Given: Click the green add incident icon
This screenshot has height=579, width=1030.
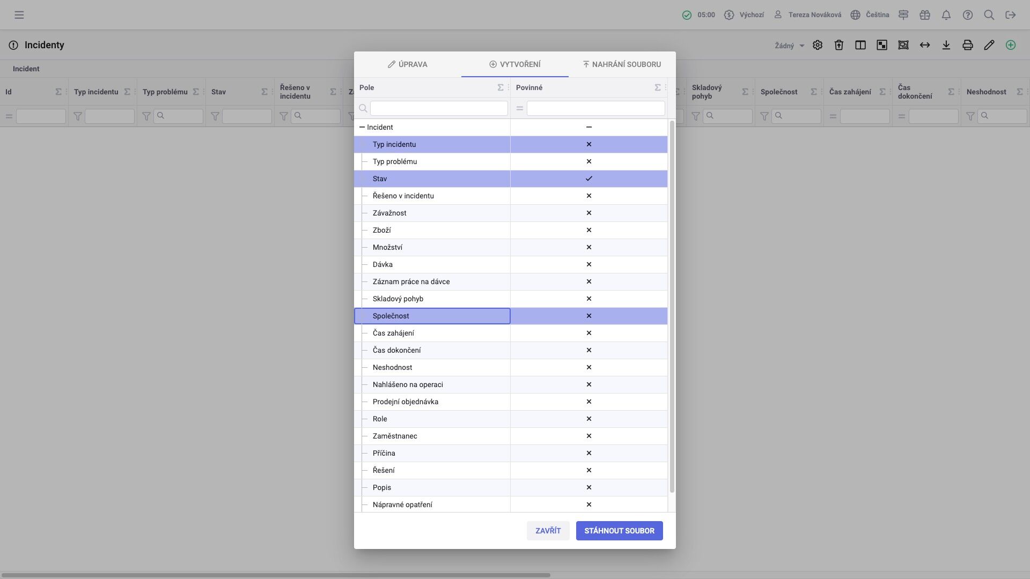Looking at the screenshot, I should point(1011,45).
